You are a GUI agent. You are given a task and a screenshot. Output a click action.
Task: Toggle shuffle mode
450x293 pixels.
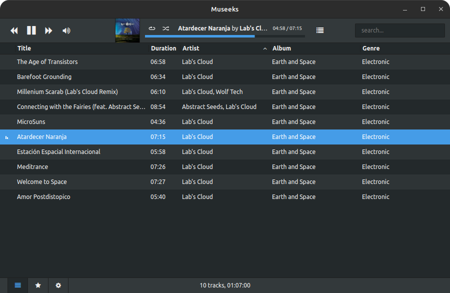tap(165, 28)
